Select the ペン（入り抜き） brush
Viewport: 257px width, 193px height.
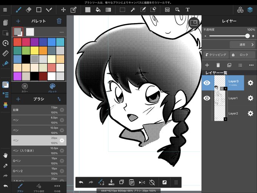coord(39,151)
